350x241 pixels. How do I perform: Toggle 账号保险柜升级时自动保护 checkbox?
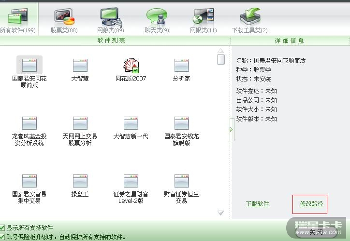2,237
